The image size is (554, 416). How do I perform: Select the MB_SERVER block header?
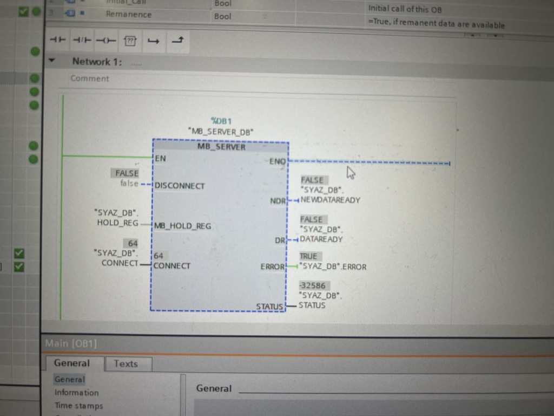pos(221,147)
